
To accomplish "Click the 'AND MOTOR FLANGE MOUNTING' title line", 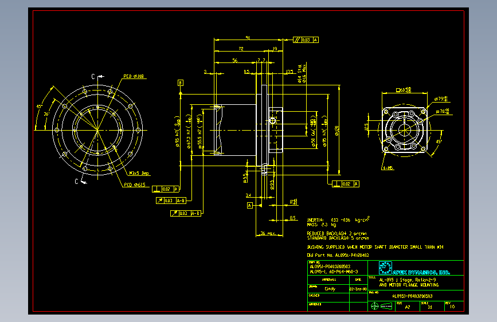I will pos(409,285).
